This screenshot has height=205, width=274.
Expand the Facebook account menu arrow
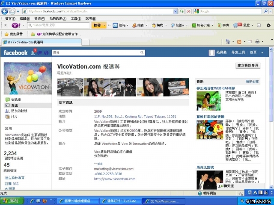(x=262, y=53)
